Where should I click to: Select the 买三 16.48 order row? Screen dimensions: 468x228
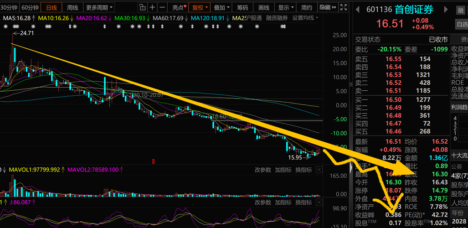point(401,115)
